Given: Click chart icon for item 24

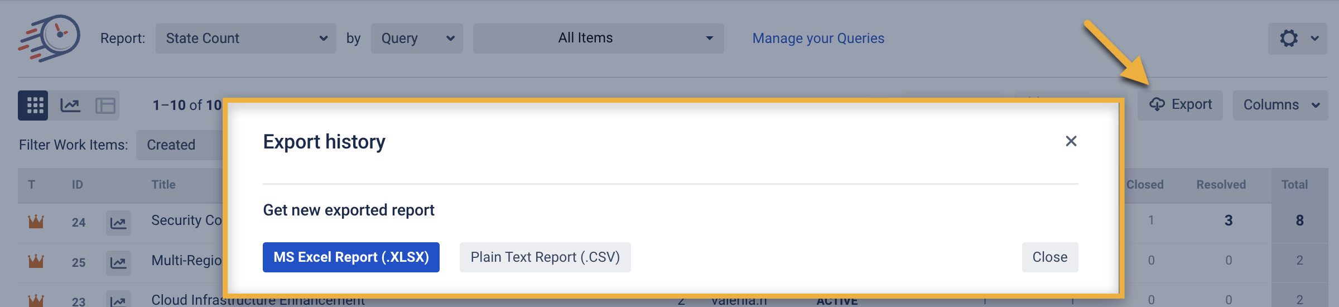Looking at the screenshot, I should click(118, 223).
